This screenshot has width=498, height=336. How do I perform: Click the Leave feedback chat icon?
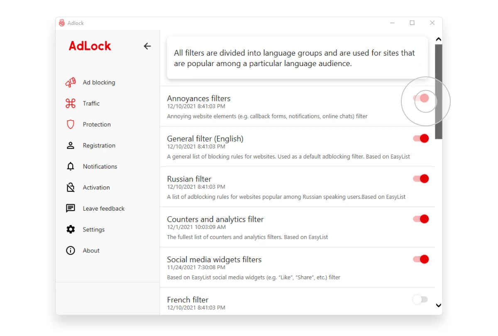tap(71, 208)
